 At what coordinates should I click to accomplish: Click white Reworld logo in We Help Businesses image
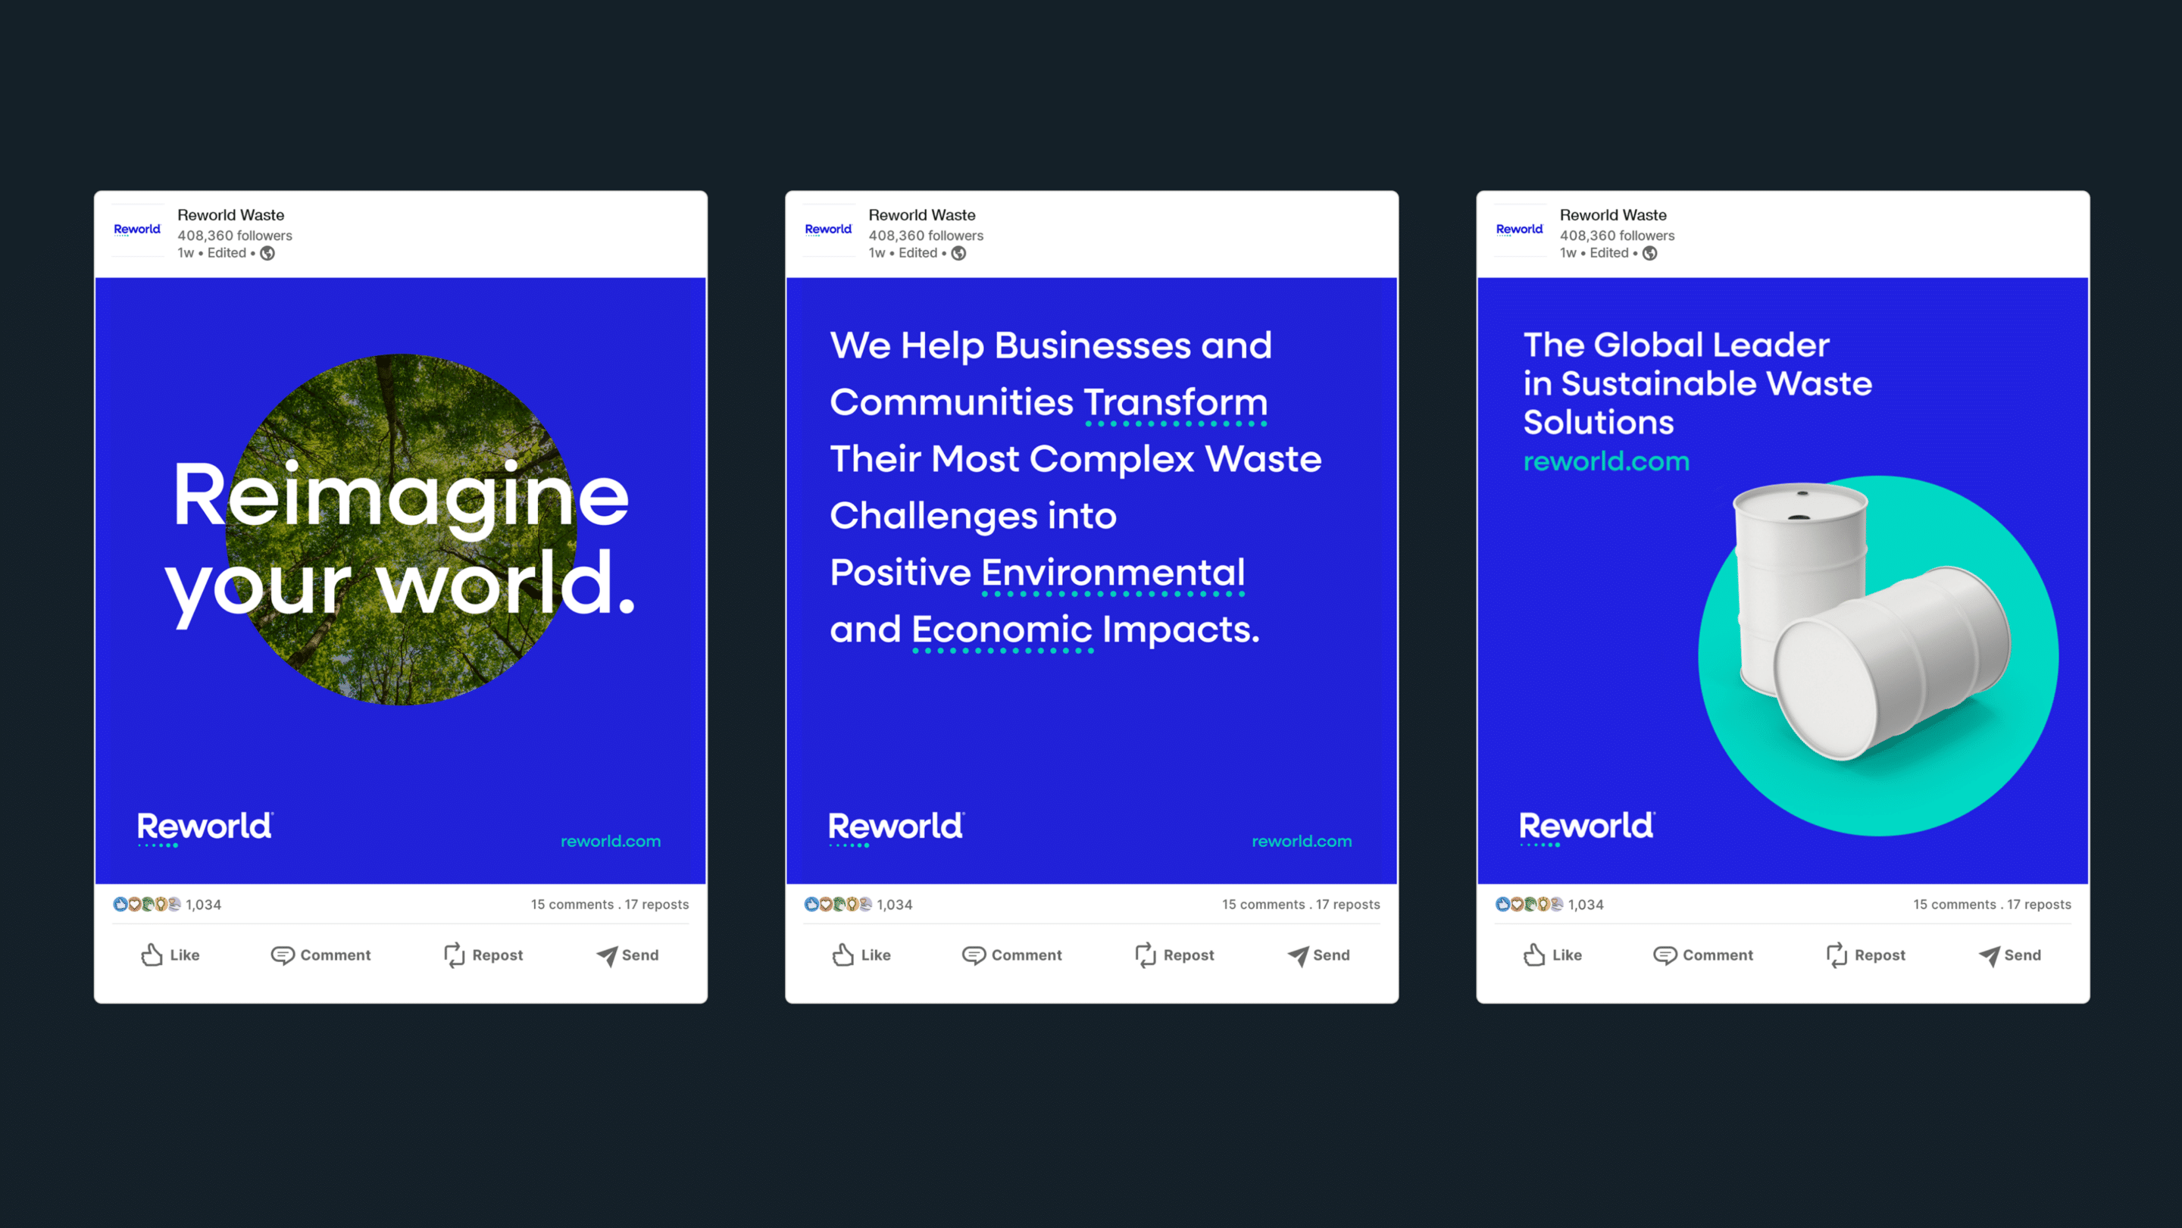pyautogui.click(x=896, y=827)
